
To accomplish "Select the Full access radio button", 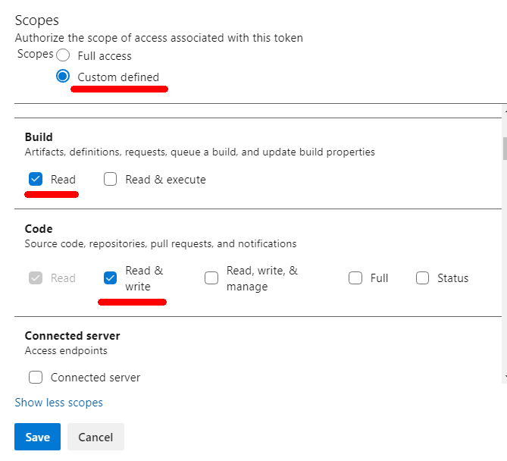I will pyautogui.click(x=63, y=55).
